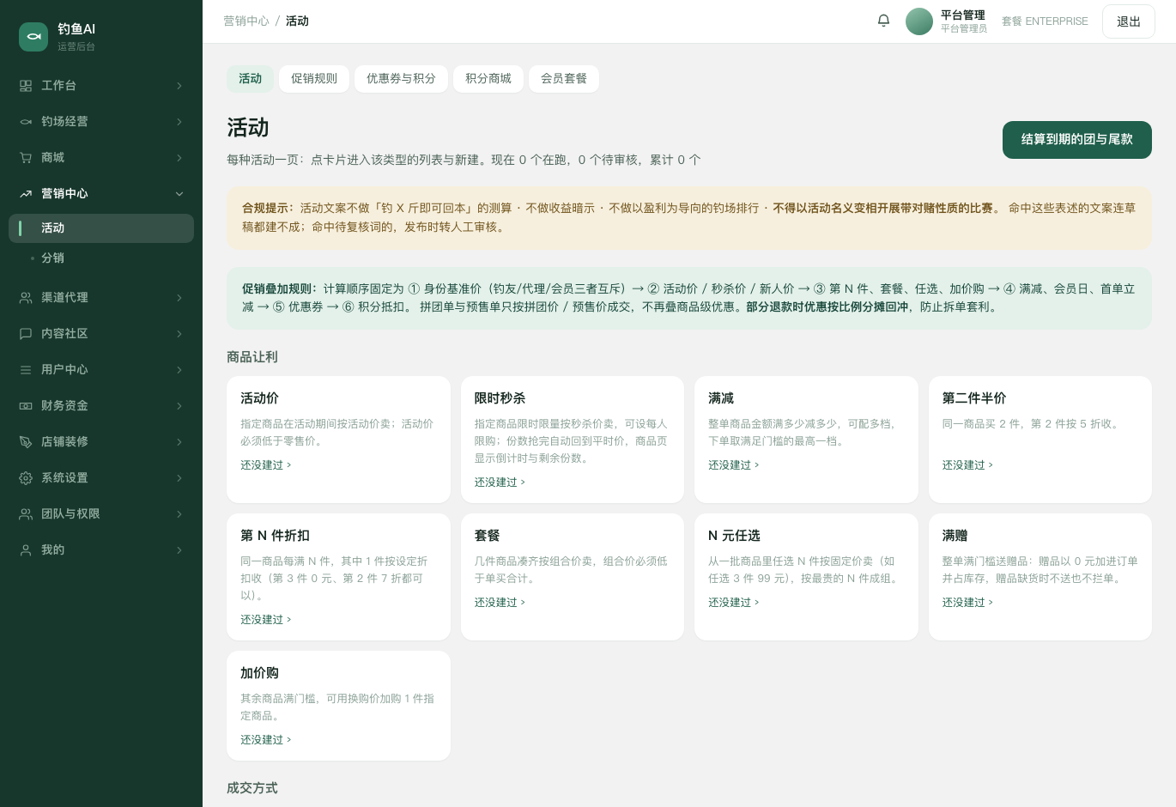Select the 活动 tab pill
The image size is (1176, 807).
251,79
